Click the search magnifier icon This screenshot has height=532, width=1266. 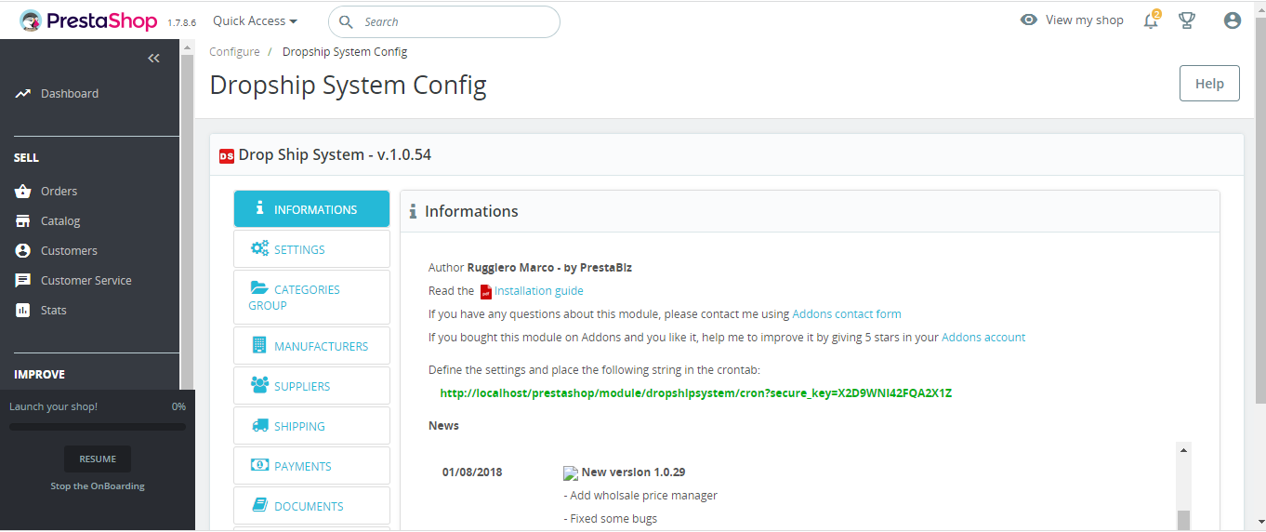[346, 21]
